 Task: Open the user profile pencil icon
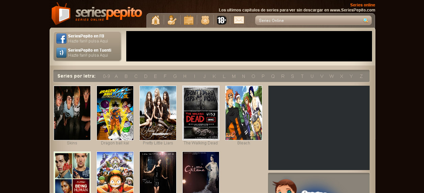point(172,20)
